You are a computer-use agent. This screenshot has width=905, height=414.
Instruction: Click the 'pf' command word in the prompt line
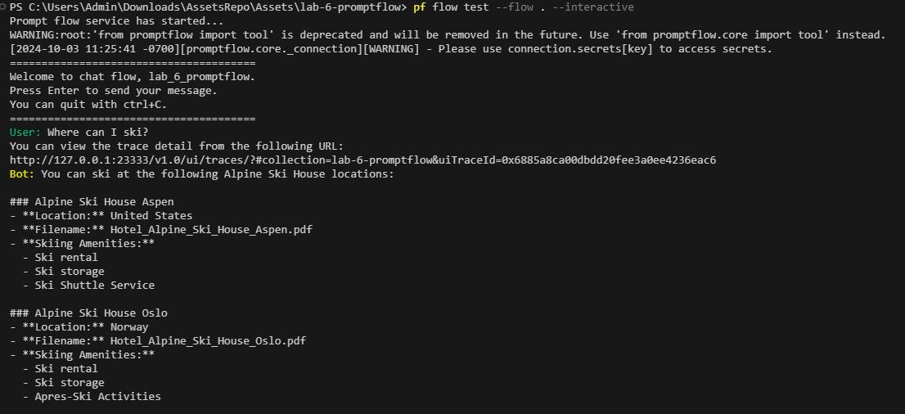point(420,7)
